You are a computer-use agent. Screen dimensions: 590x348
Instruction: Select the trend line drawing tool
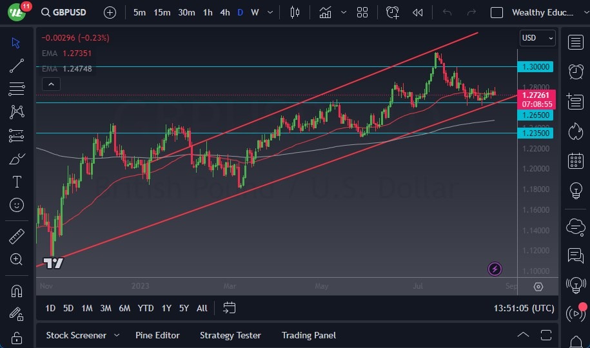(17, 66)
